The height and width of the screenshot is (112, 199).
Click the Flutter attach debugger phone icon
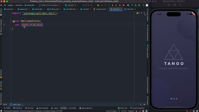pyautogui.click(x=116, y=5)
